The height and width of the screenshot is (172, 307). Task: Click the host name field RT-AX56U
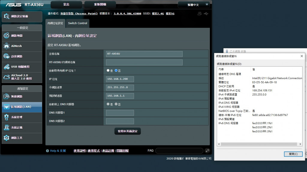[144, 54]
